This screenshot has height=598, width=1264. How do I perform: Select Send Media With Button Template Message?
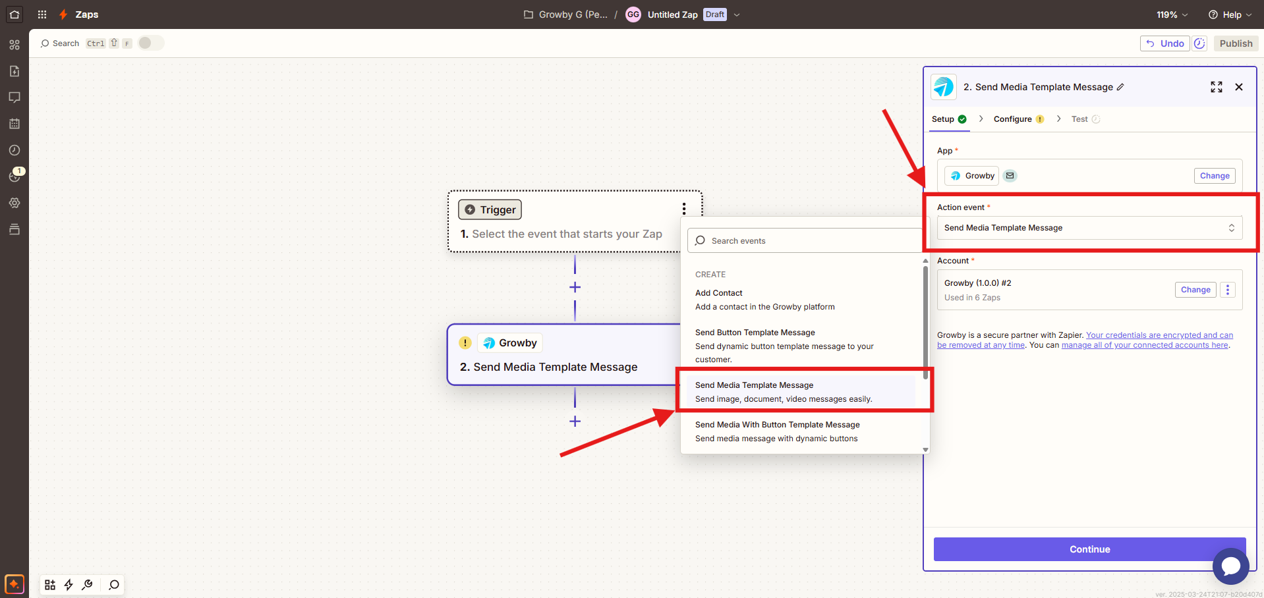(801, 431)
